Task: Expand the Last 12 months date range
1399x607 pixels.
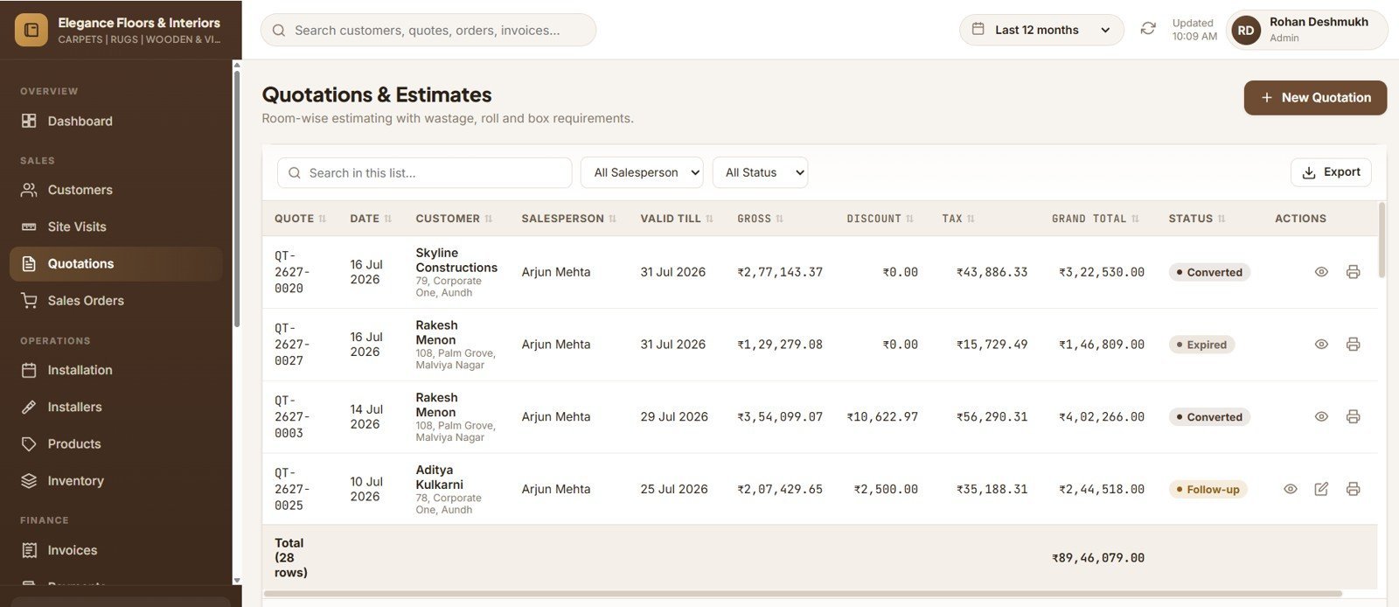Action: tap(1041, 30)
